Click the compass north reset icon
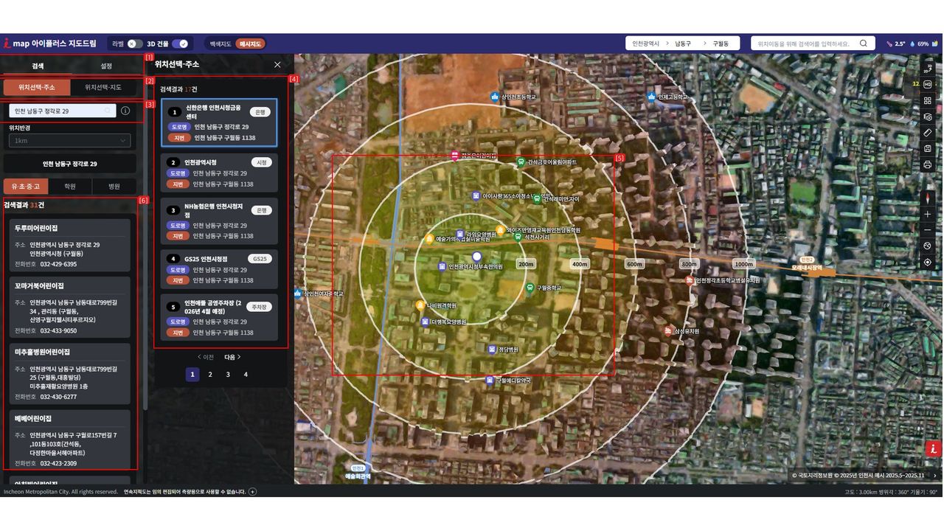Image resolution: width=944 pixels, height=531 pixels. [x=928, y=198]
